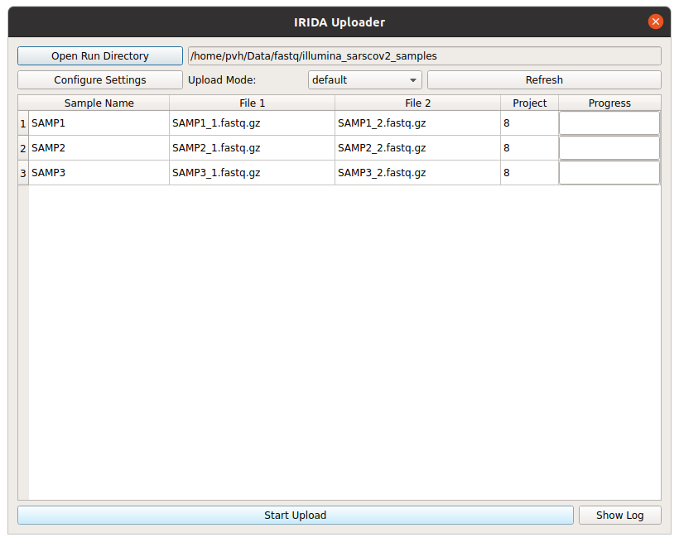Click the File 1 column header
Image resolution: width=679 pixels, height=542 pixels.
[252, 103]
